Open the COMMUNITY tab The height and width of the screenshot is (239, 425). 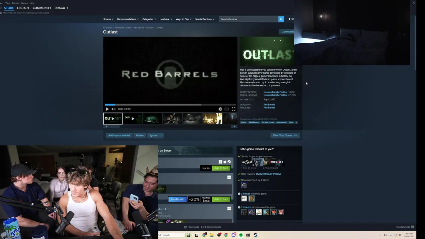(x=42, y=8)
